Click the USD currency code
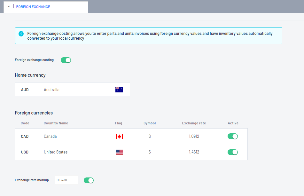The image size is (304, 196). [25, 152]
